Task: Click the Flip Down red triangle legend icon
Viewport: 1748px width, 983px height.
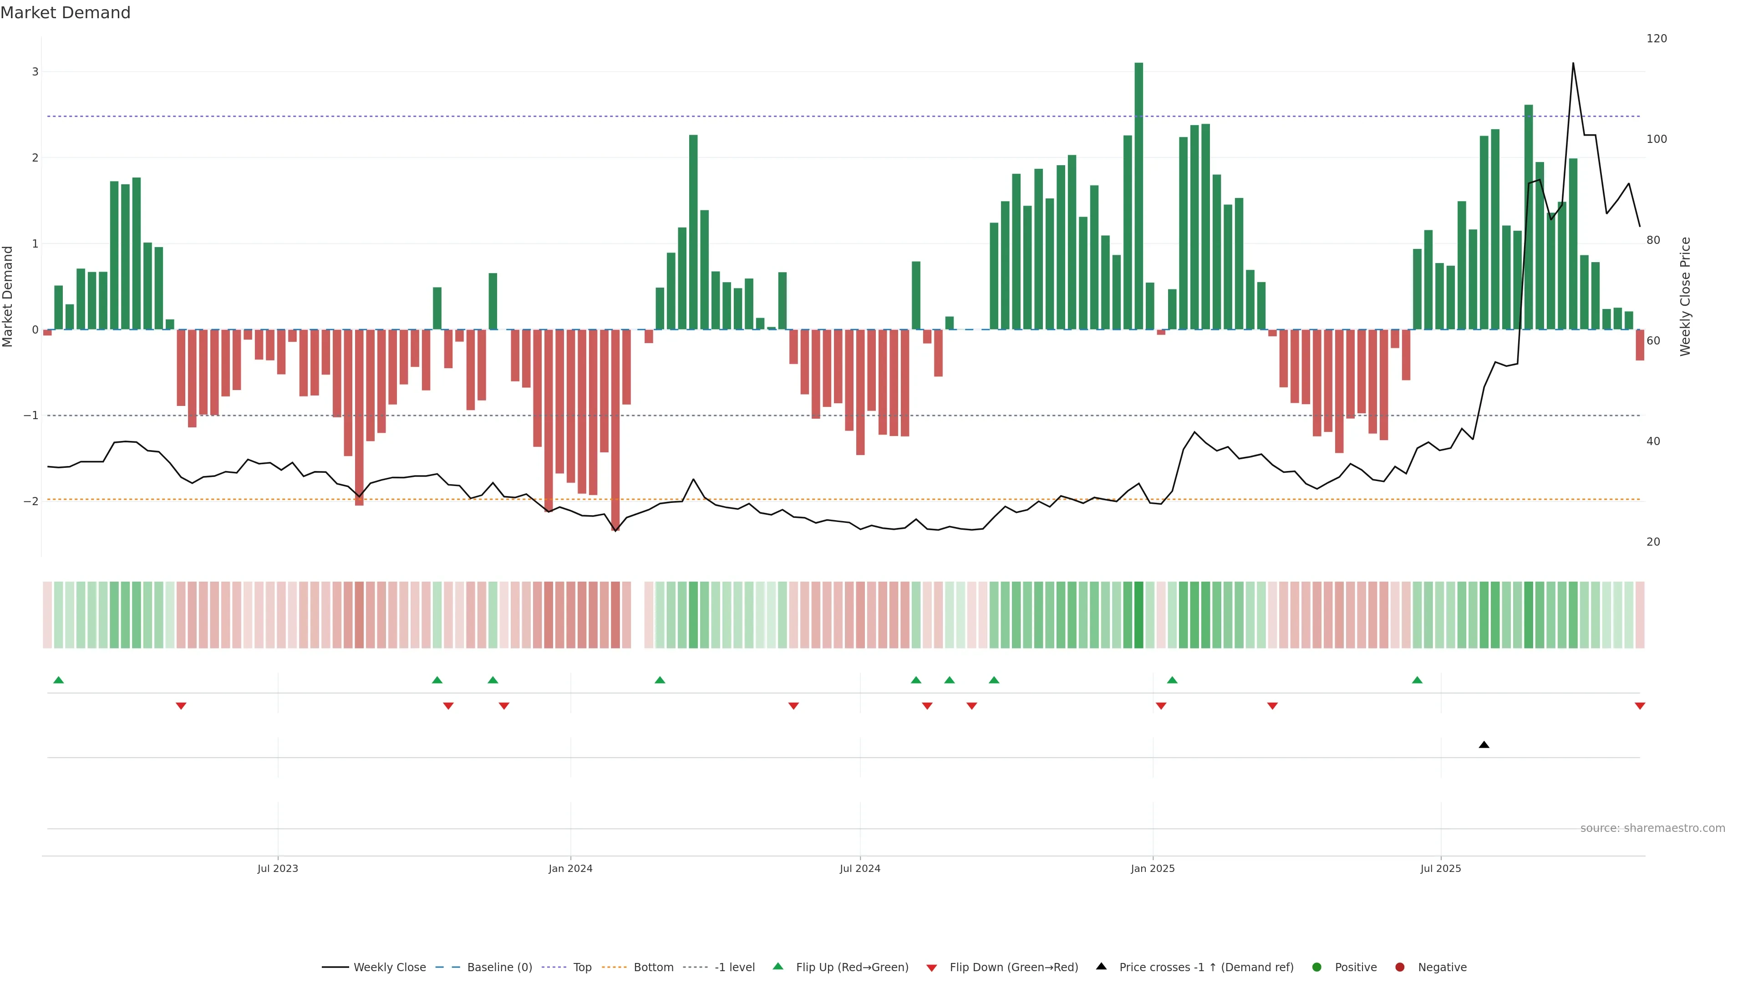Action: (x=932, y=968)
